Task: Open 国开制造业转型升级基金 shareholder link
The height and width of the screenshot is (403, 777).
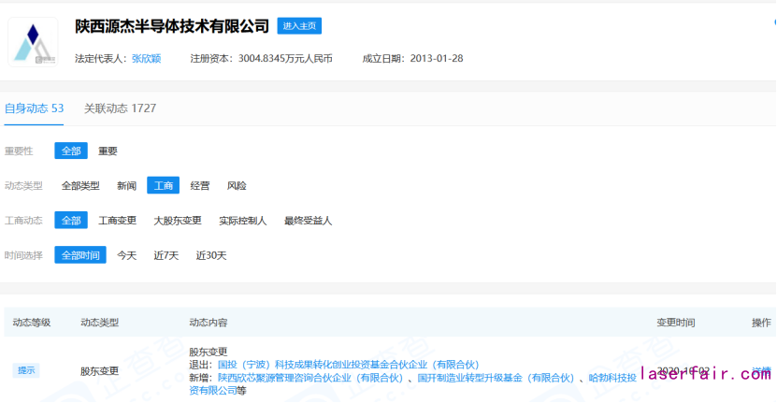Action: tap(496, 378)
